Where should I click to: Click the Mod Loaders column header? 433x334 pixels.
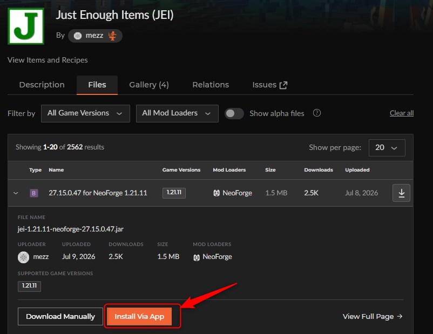click(x=229, y=170)
